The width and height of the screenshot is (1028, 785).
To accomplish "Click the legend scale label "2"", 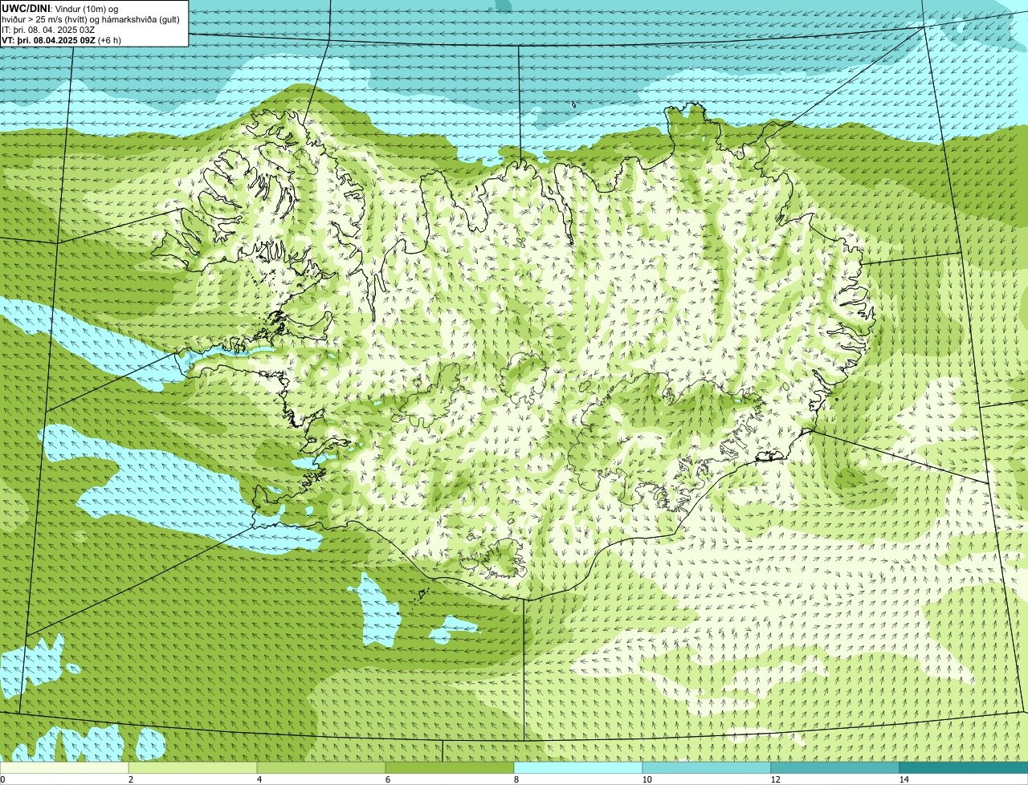I will [130, 779].
